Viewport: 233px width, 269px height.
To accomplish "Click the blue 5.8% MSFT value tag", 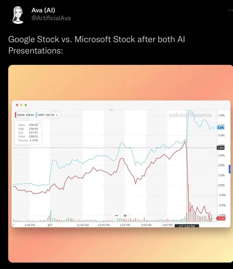I will [220, 128].
